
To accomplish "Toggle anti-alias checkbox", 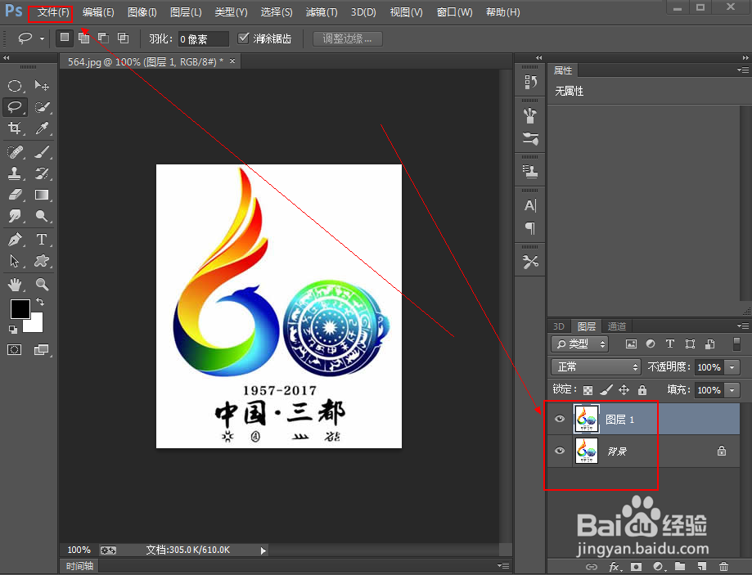I will click(x=243, y=38).
